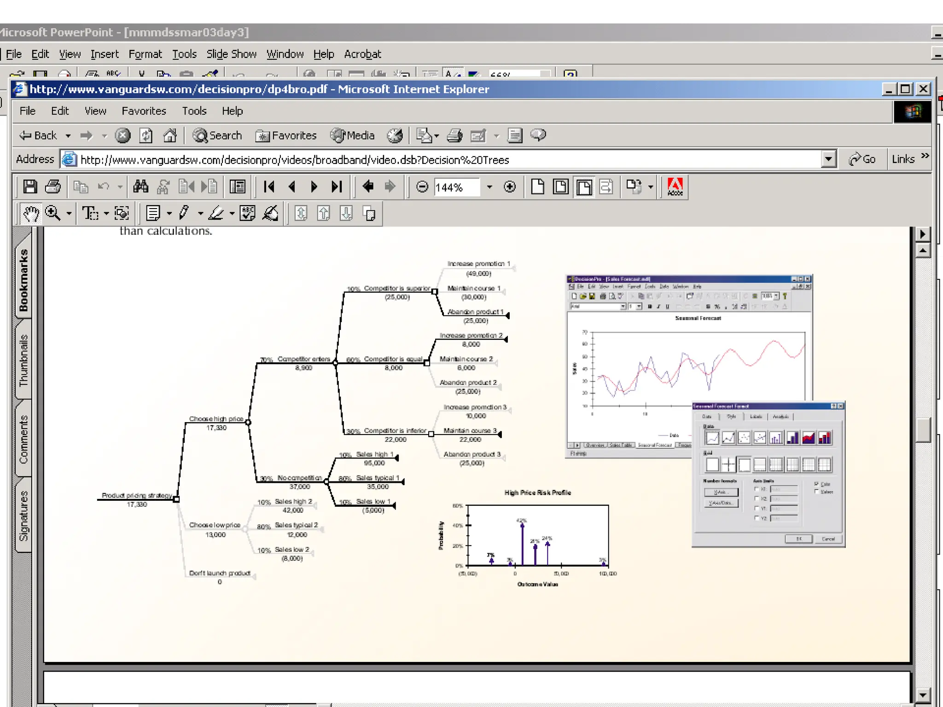Click the Go button
The image size is (943, 707).
[862, 159]
